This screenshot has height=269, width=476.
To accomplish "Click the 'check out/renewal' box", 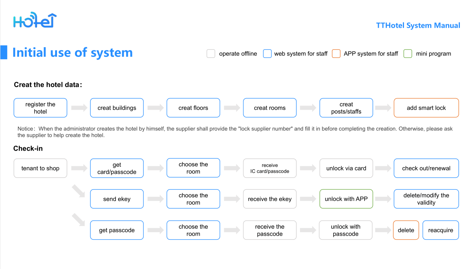I will coord(426,168).
